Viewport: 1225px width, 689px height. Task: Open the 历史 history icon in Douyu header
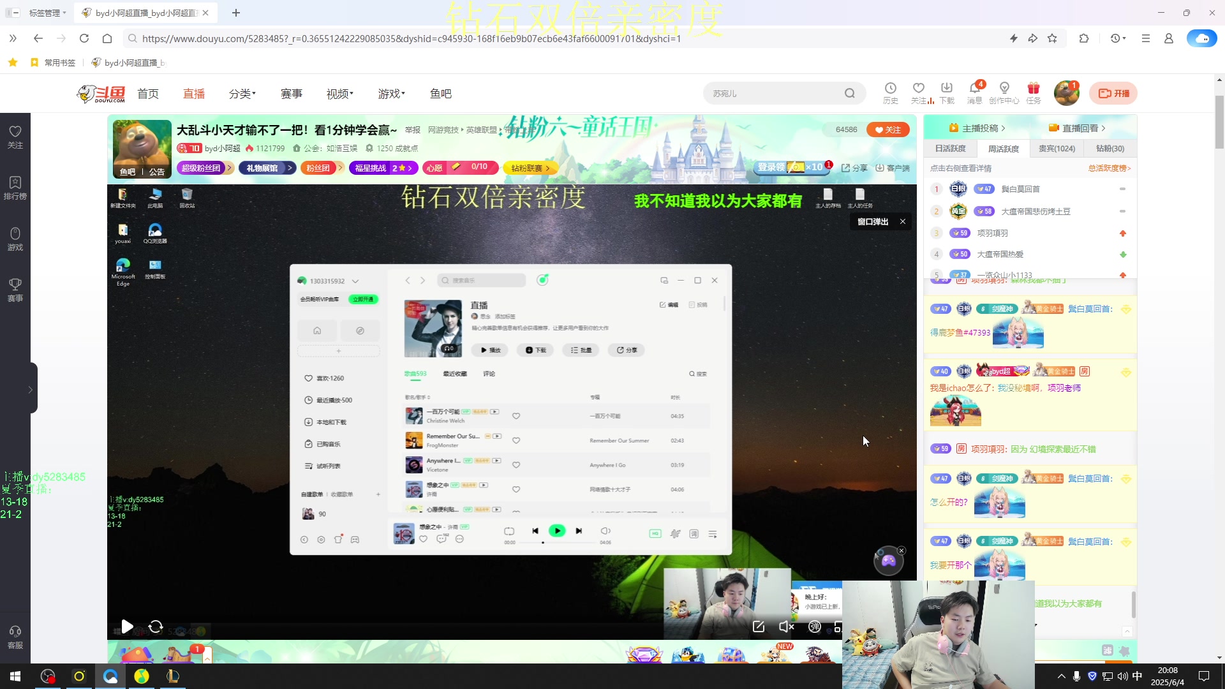pyautogui.click(x=890, y=93)
